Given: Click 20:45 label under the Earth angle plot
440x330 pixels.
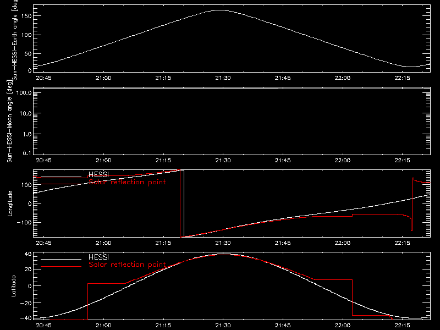Looking at the screenshot, I should tap(44, 78).
